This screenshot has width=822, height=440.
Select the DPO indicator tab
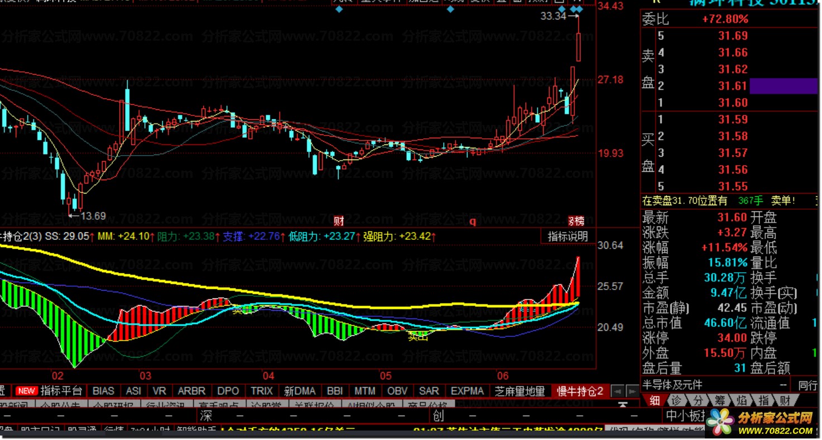(228, 391)
